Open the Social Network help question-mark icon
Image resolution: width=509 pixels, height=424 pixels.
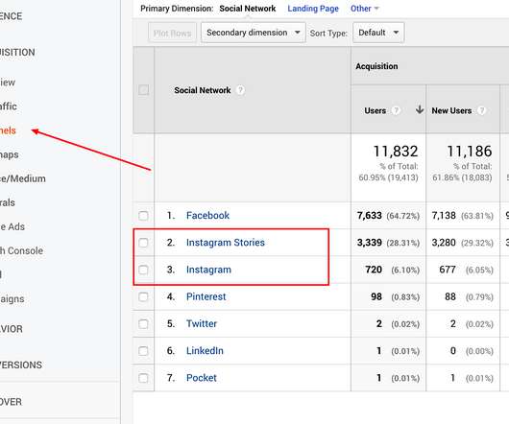[x=240, y=90]
